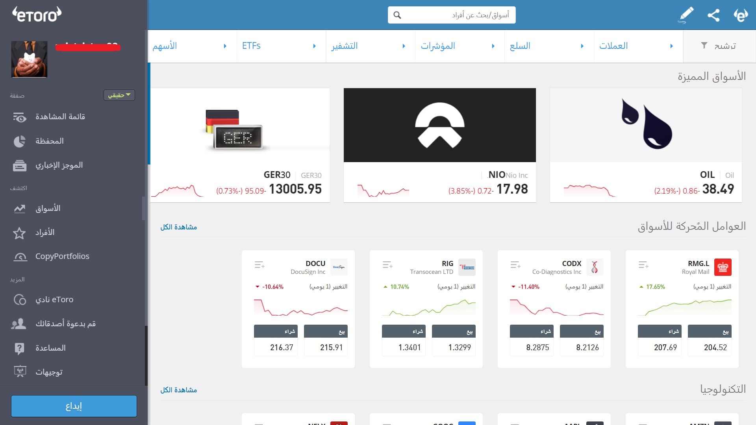Click view all link for market movers
The height and width of the screenshot is (425, 756).
[178, 227]
